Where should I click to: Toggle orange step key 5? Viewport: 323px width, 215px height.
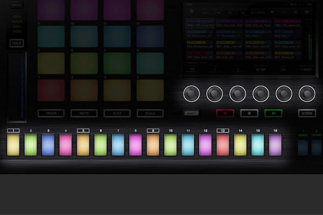point(83,145)
